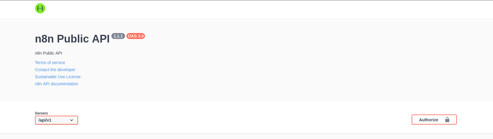Click the unlocked padlock icon
493x139 pixels.
(x=447, y=120)
